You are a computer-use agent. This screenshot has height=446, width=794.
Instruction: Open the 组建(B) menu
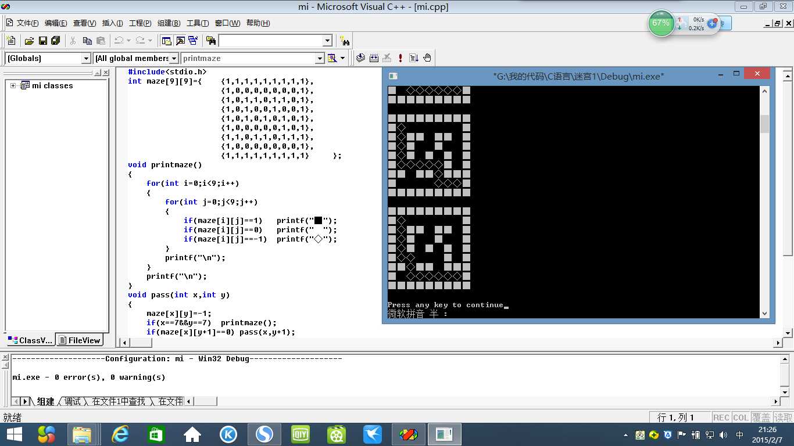(x=169, y=23)
